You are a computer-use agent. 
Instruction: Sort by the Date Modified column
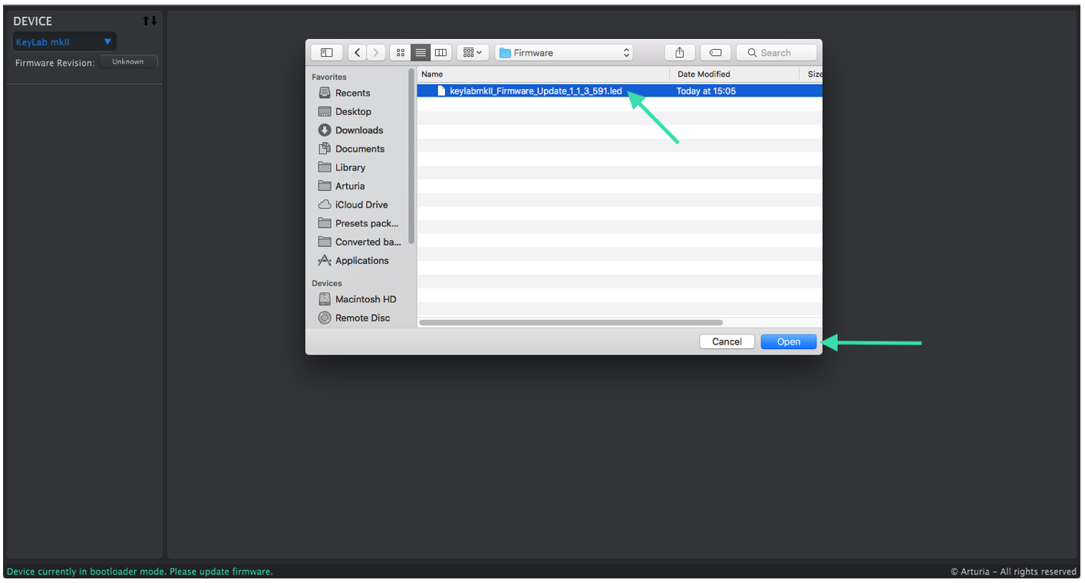pos(733,74)
